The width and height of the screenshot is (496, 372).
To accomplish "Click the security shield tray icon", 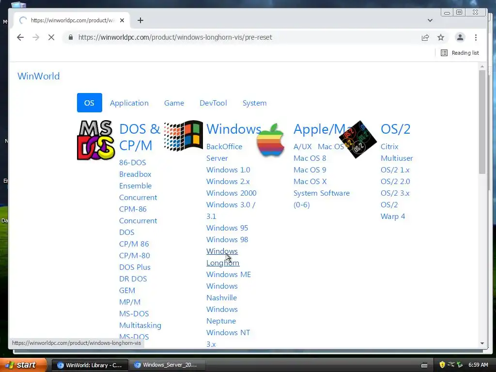I will click(442, 365).
